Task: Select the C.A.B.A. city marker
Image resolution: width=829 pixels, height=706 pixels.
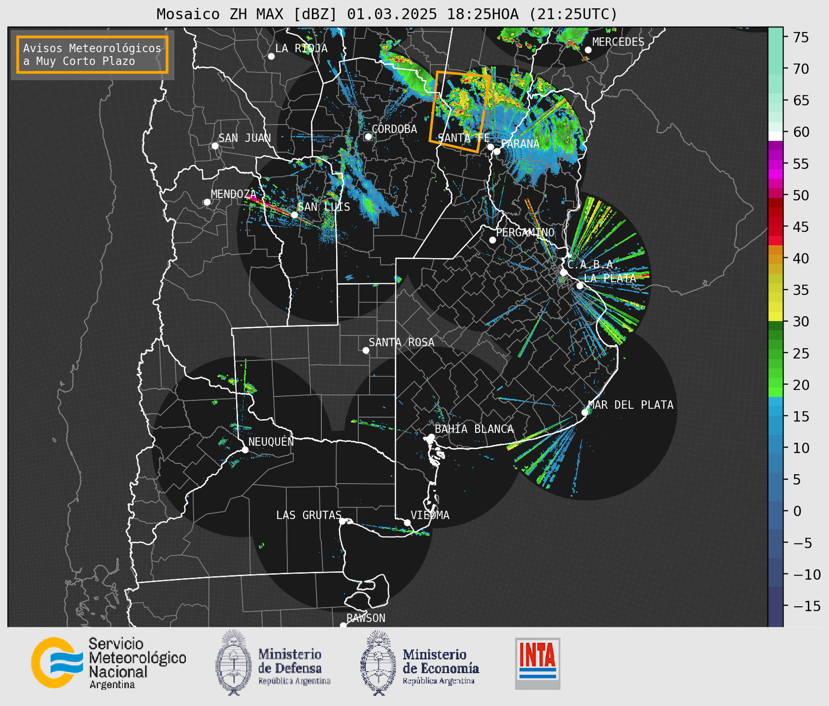Action: click(564, 272)
